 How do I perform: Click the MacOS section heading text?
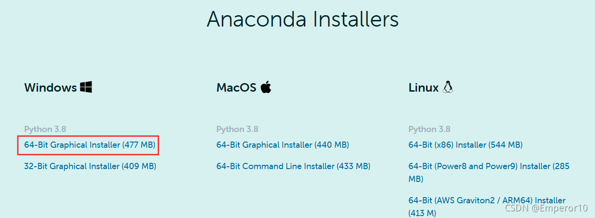coord(236,88)
